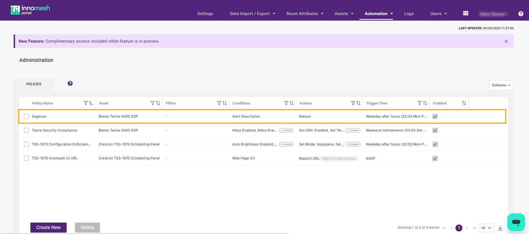Click the Innomesh portal logo
Image resolution: width=529 pixels, height=234 pixels.
(x=30, y=10)
